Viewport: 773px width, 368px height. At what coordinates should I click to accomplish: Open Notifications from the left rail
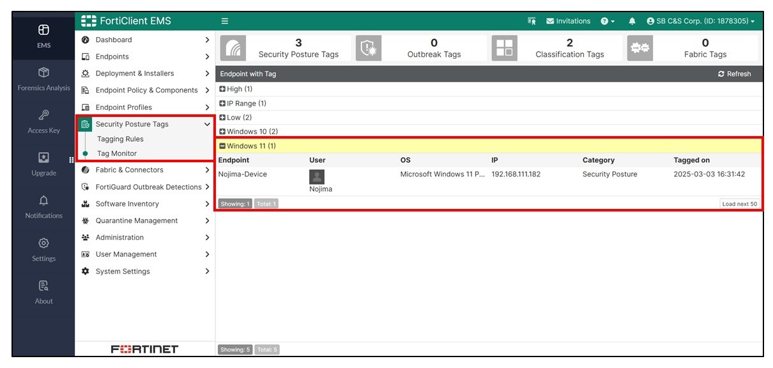tap(43, 207)
